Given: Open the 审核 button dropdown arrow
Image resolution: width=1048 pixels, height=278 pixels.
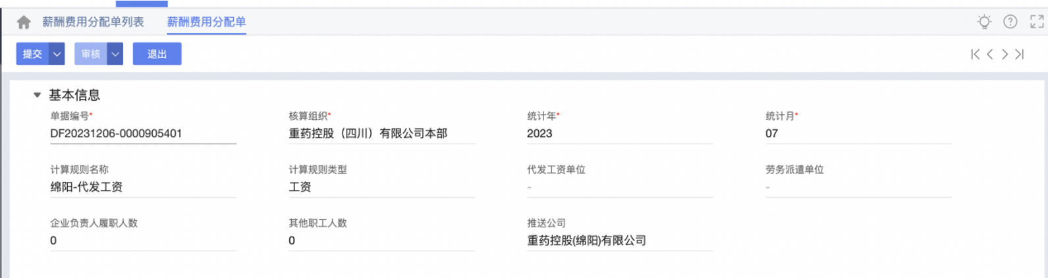Looking at the screenshot, I should tap(115, 54).
